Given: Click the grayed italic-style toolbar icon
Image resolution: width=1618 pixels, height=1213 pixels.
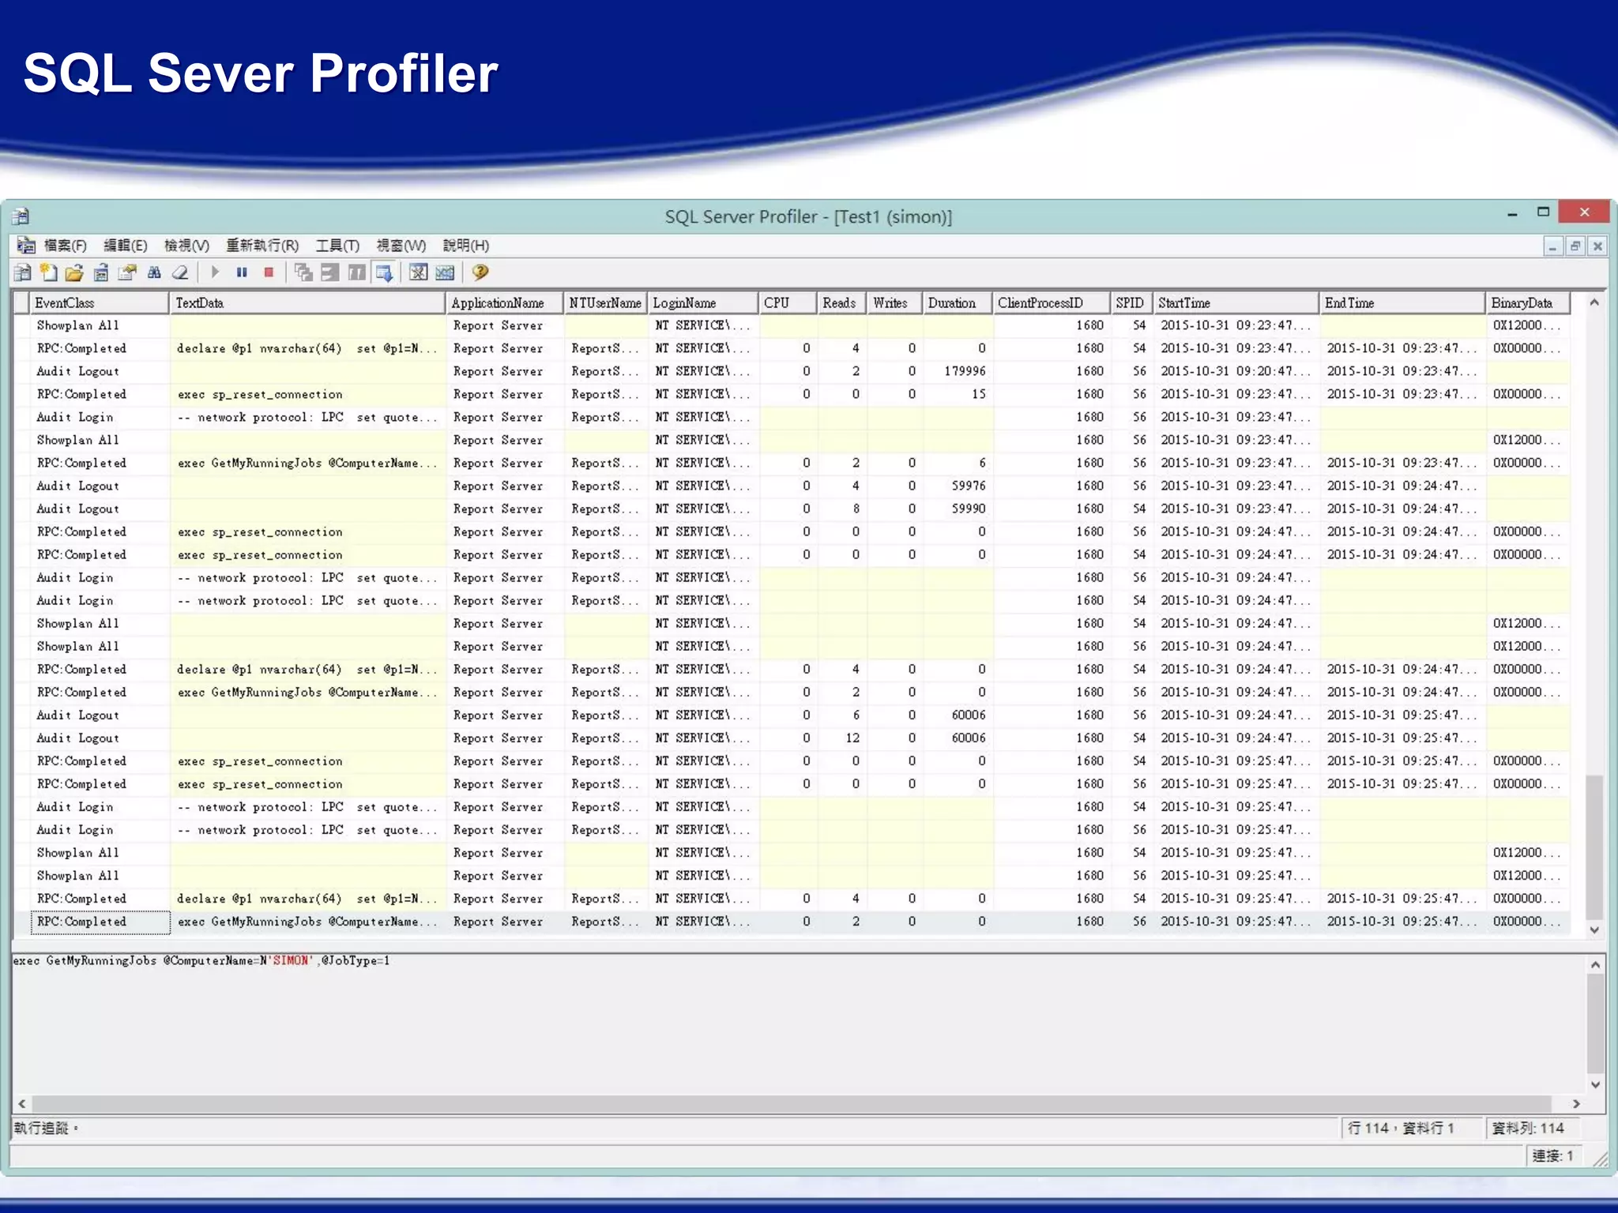Looking at the screenshot, I should point(357,273).
